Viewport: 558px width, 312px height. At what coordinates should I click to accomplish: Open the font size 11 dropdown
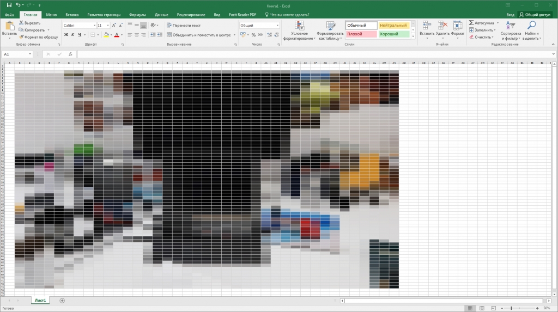point(108,25)
